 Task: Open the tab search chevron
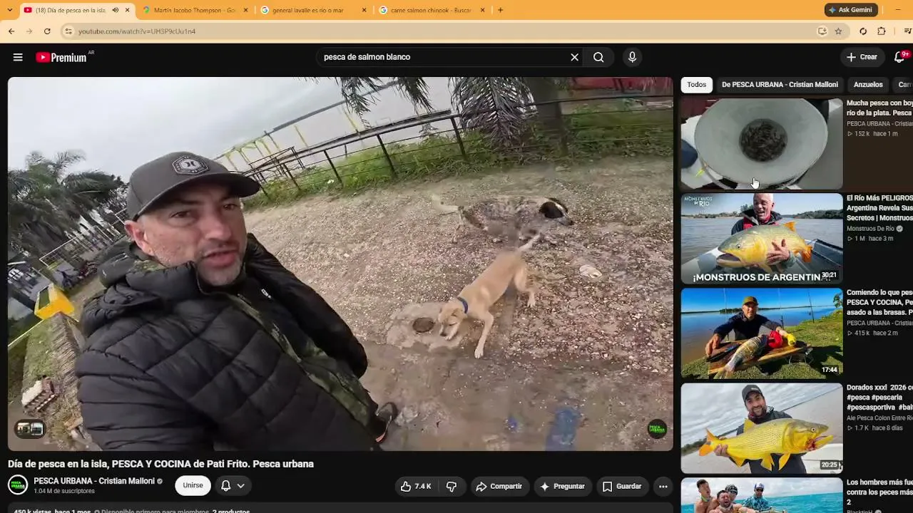11,10
